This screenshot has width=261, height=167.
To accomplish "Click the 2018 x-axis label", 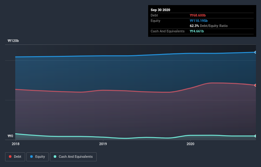I will pos(16,144).
